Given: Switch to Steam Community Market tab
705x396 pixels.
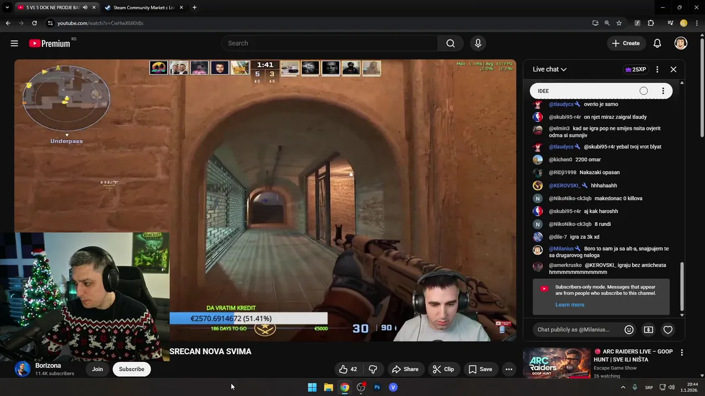Looking at the screenshot, I should (143, 8).
